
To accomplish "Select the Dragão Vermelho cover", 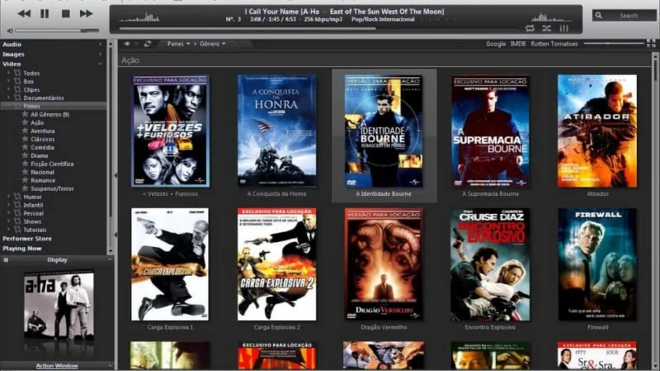I will (384, 264).
